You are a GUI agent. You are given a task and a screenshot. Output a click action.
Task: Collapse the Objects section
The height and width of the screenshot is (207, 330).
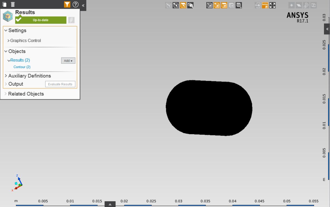click(x=6, y=51)
